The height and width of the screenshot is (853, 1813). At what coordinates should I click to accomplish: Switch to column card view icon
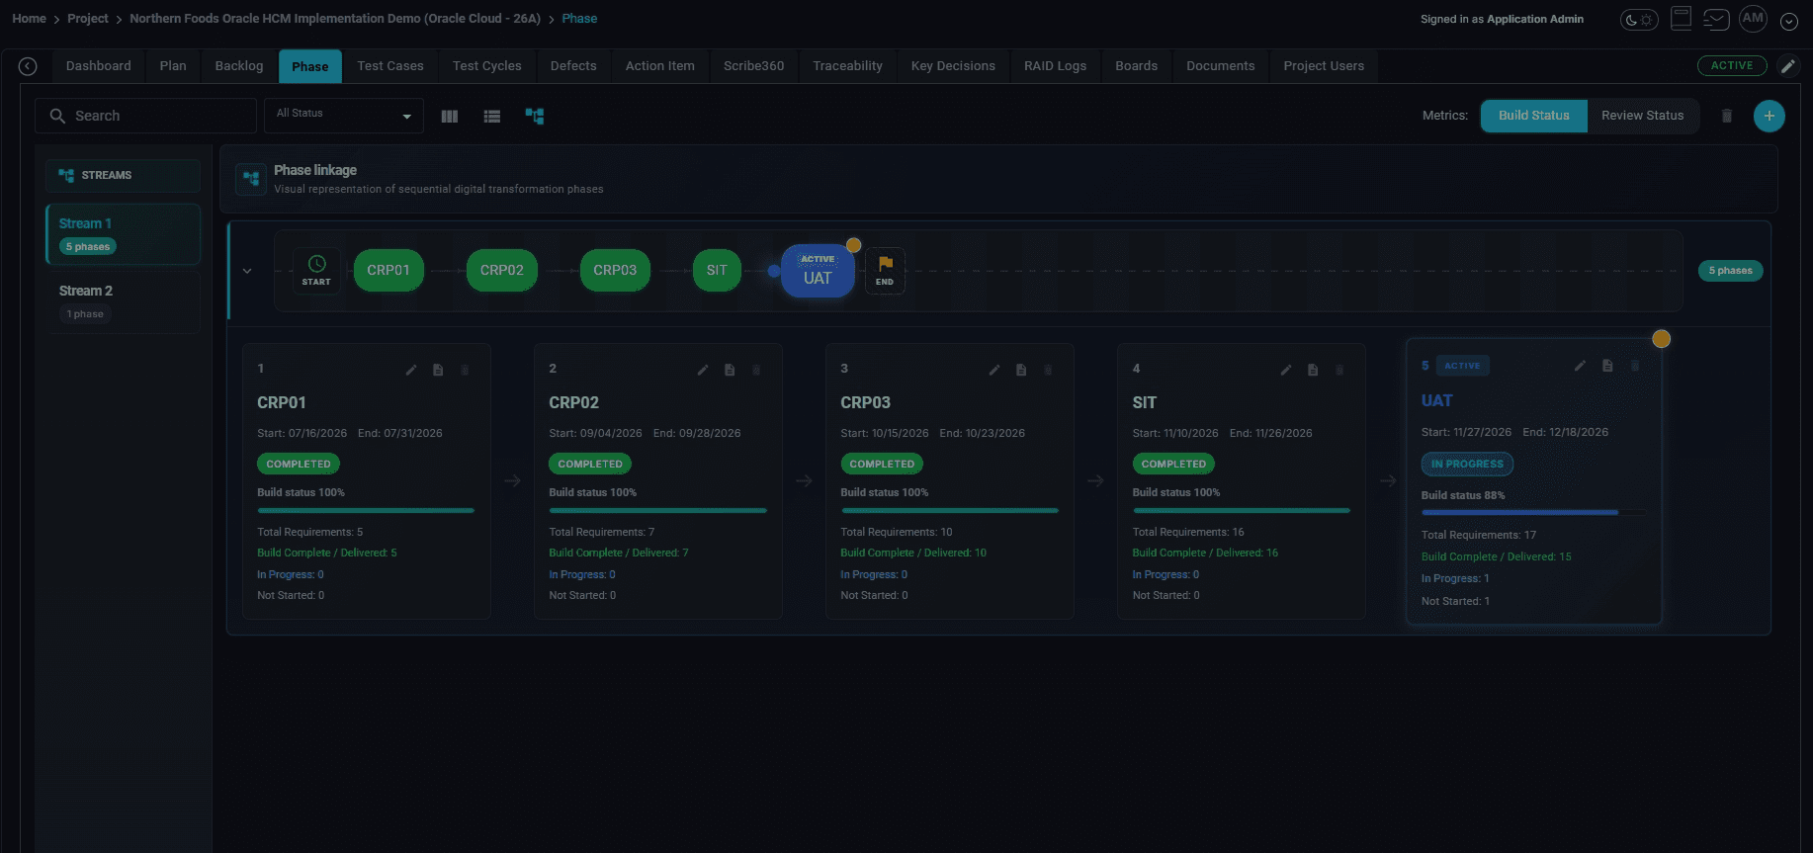(x=450, y=117)
